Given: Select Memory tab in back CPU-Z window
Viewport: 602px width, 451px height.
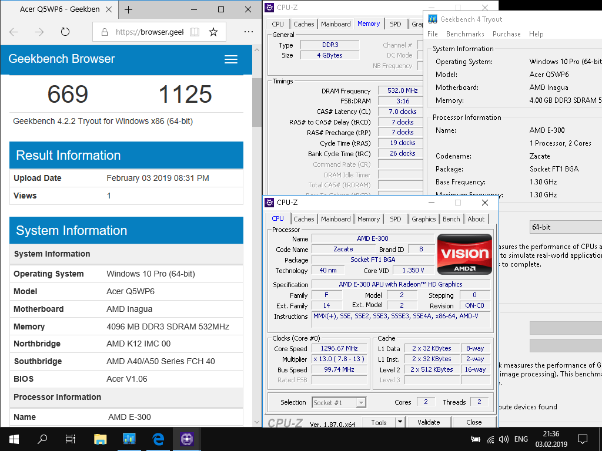Looking at the screenshot, I should [369, 23].
